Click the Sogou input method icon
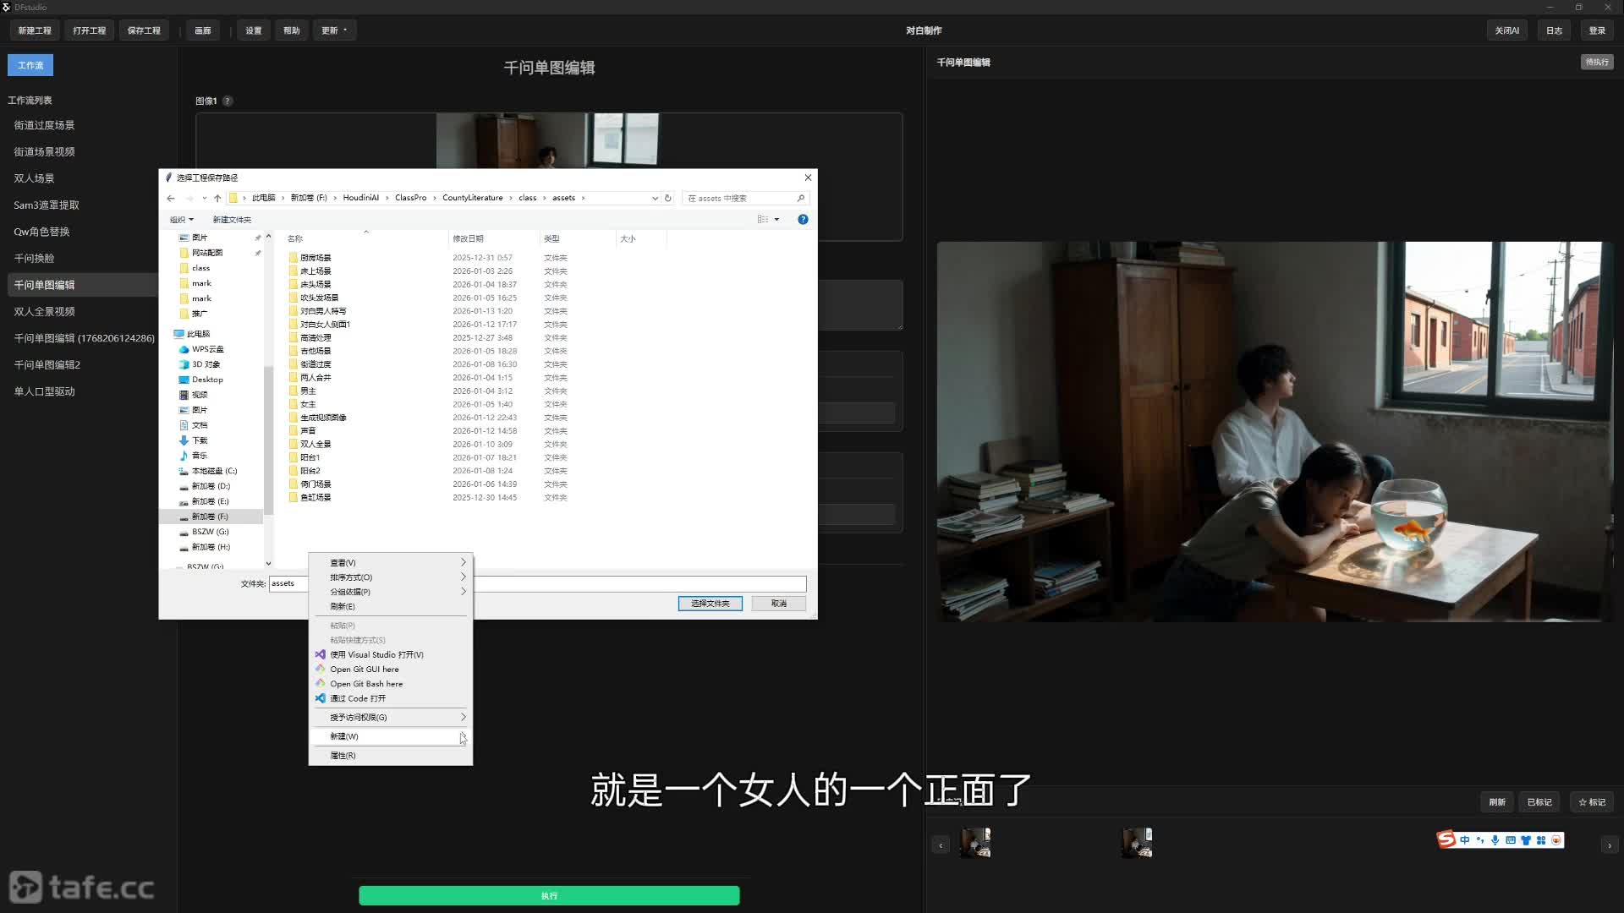1624x913 pixels. click(1446, 839)
